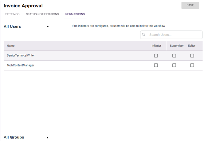Click the initiators configuration note text
This screenshot has width=204, height=142.
point(118,26)
